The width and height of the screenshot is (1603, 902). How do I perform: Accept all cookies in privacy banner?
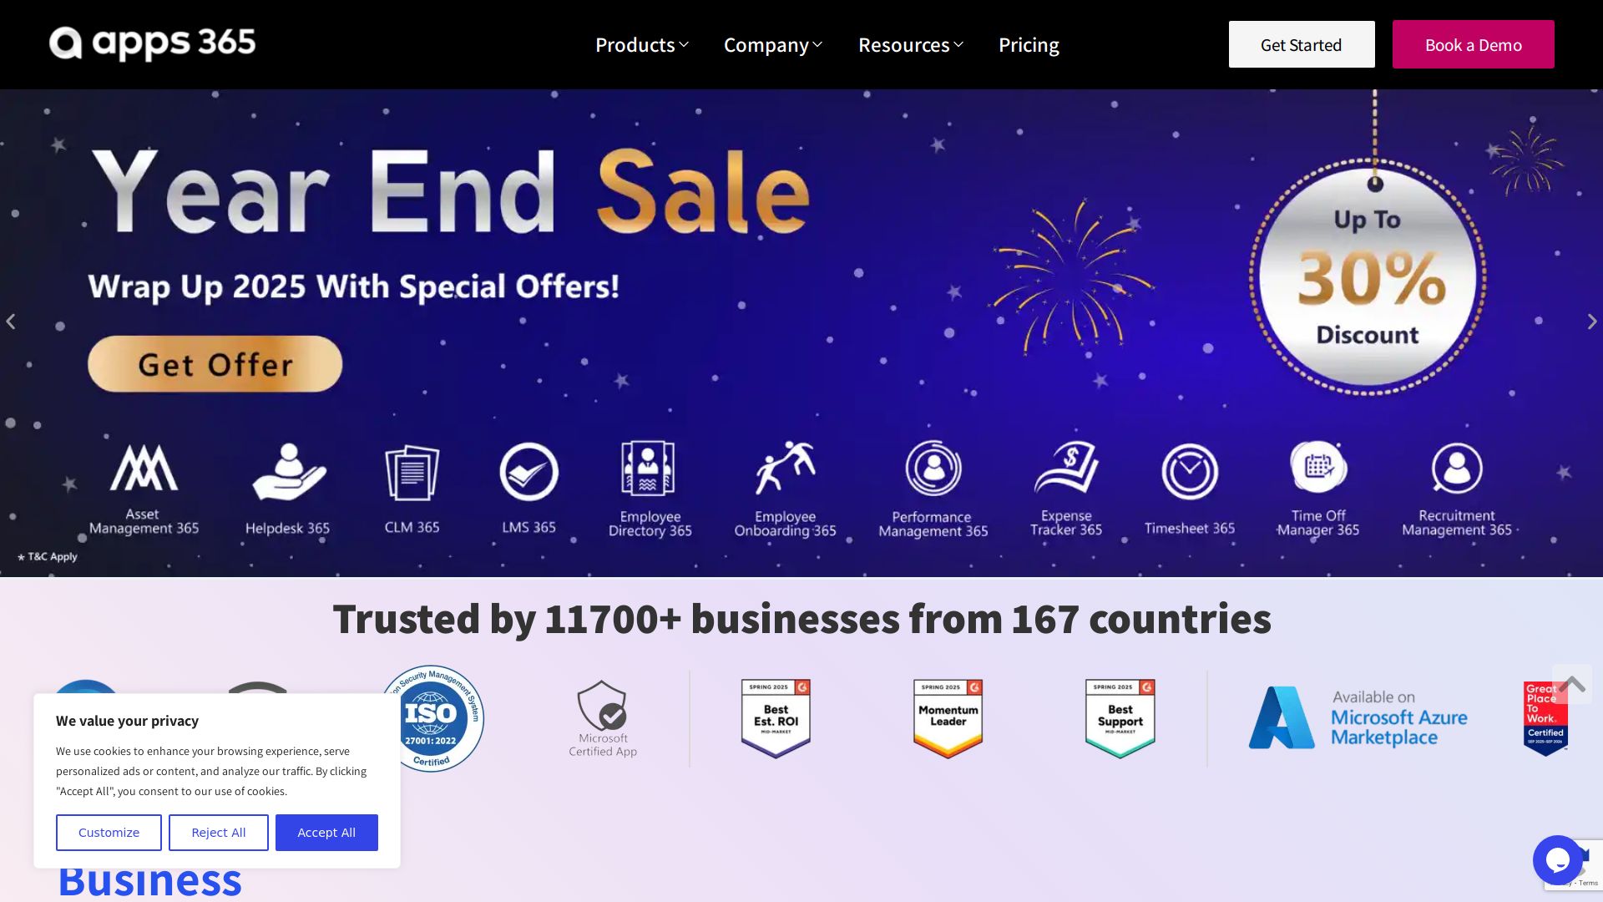(x=326, y=833)
